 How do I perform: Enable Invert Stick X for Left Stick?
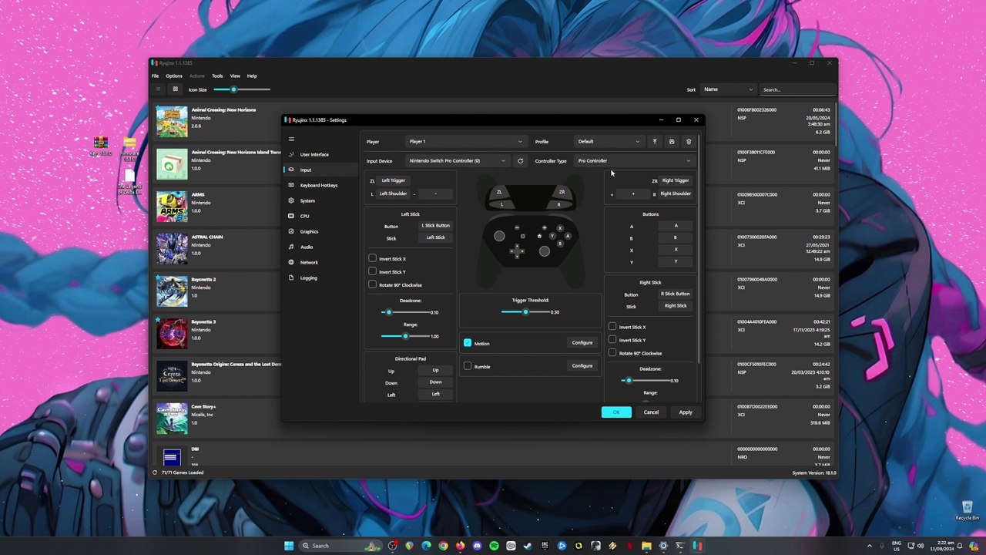[373, 258]
